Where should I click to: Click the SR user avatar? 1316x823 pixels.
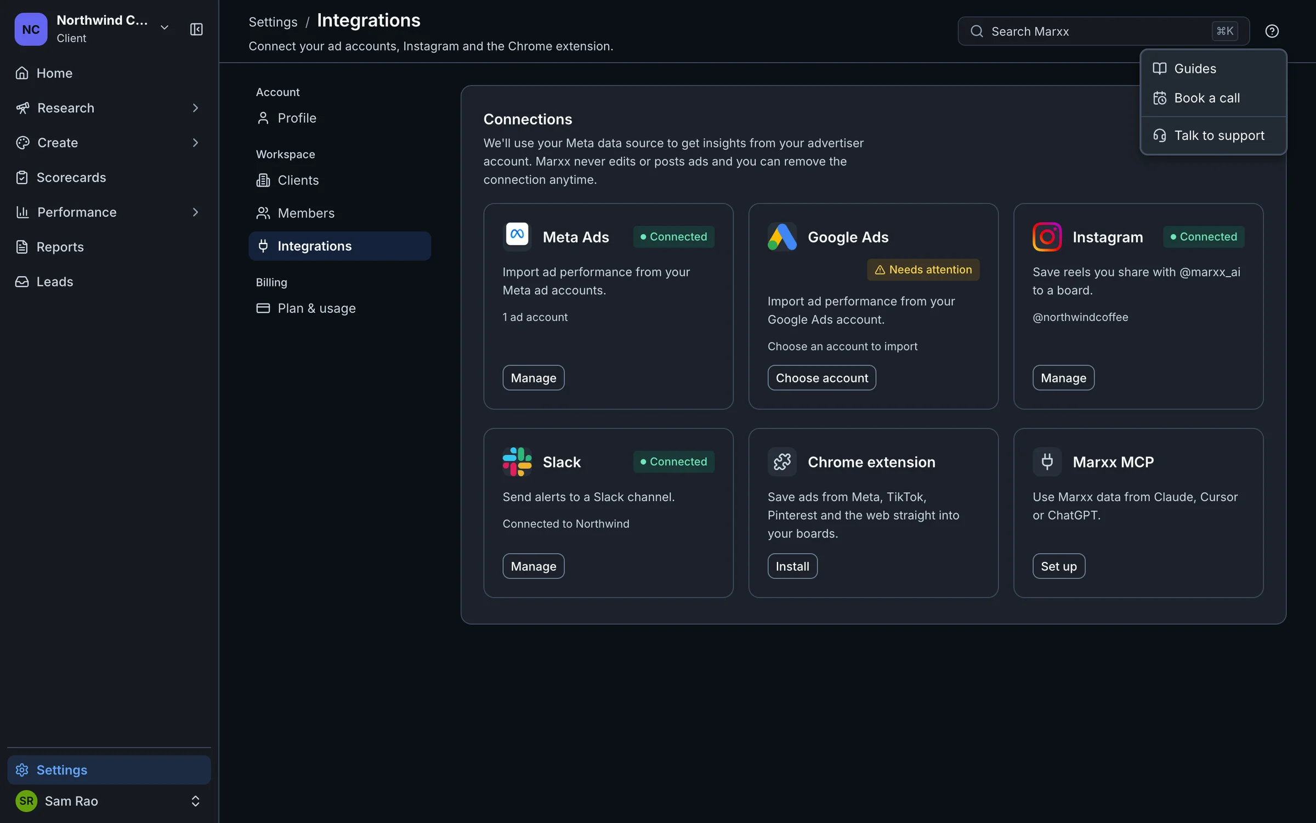(x=26, y=801)
